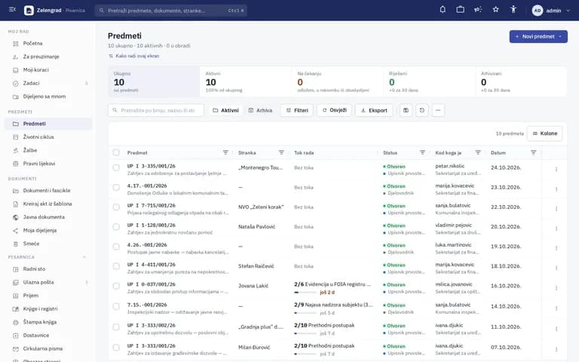Click the Zelengrad logo icon
Screen dimensions: 579x362
coord(29,11)
